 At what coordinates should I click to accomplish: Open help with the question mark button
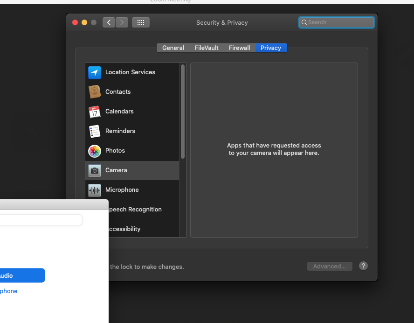(x=363, y=266)
